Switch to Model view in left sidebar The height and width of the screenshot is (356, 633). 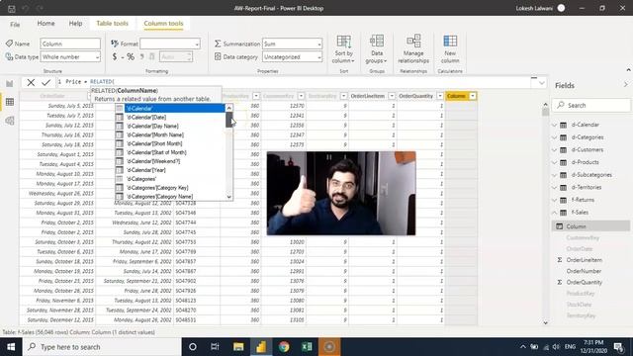10,121
